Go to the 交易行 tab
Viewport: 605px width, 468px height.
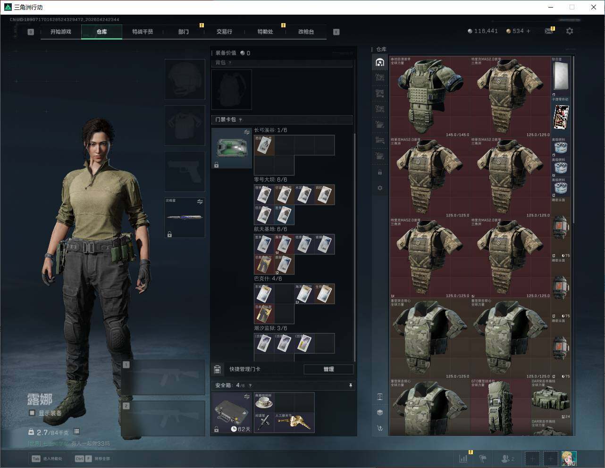point(224,32)
